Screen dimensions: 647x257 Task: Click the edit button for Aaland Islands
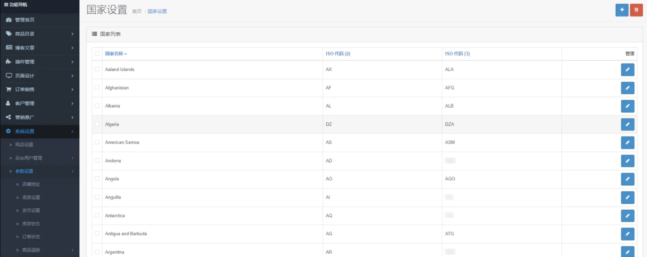click(x=627, y=69)
